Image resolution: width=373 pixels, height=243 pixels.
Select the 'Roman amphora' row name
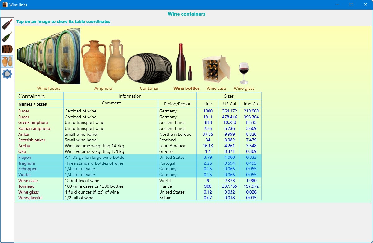[x=34, y=128]
